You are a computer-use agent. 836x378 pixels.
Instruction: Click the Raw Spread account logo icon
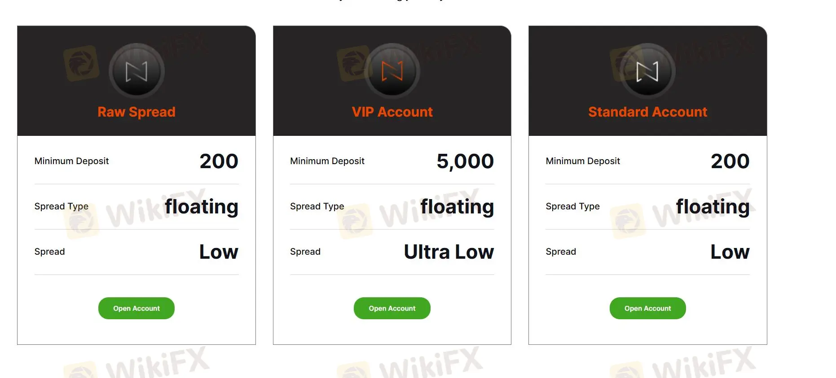tap(136, 71)
